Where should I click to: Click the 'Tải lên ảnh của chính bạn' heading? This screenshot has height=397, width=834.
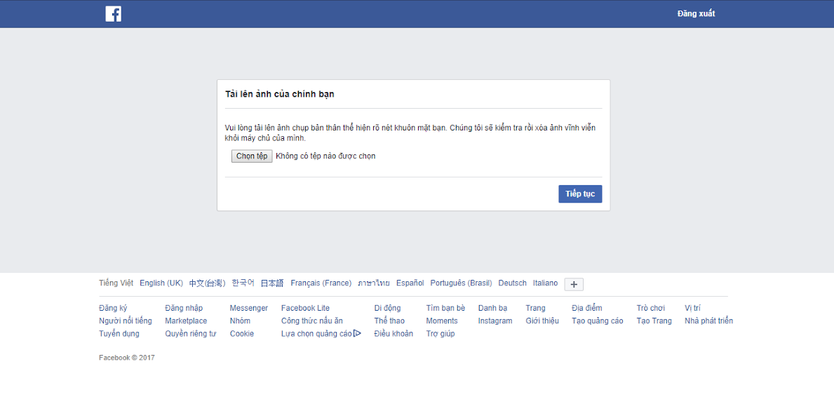[280, 94]
